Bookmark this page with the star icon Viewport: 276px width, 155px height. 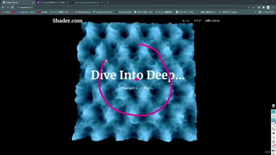click(253, 8)
